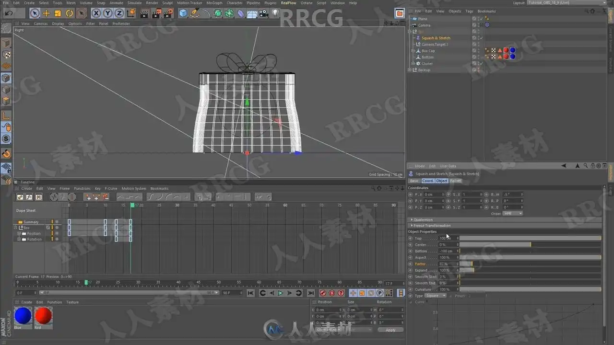Expand the Position track in timeline
This screenshot has height=345, width=614.
click(19, 233)
